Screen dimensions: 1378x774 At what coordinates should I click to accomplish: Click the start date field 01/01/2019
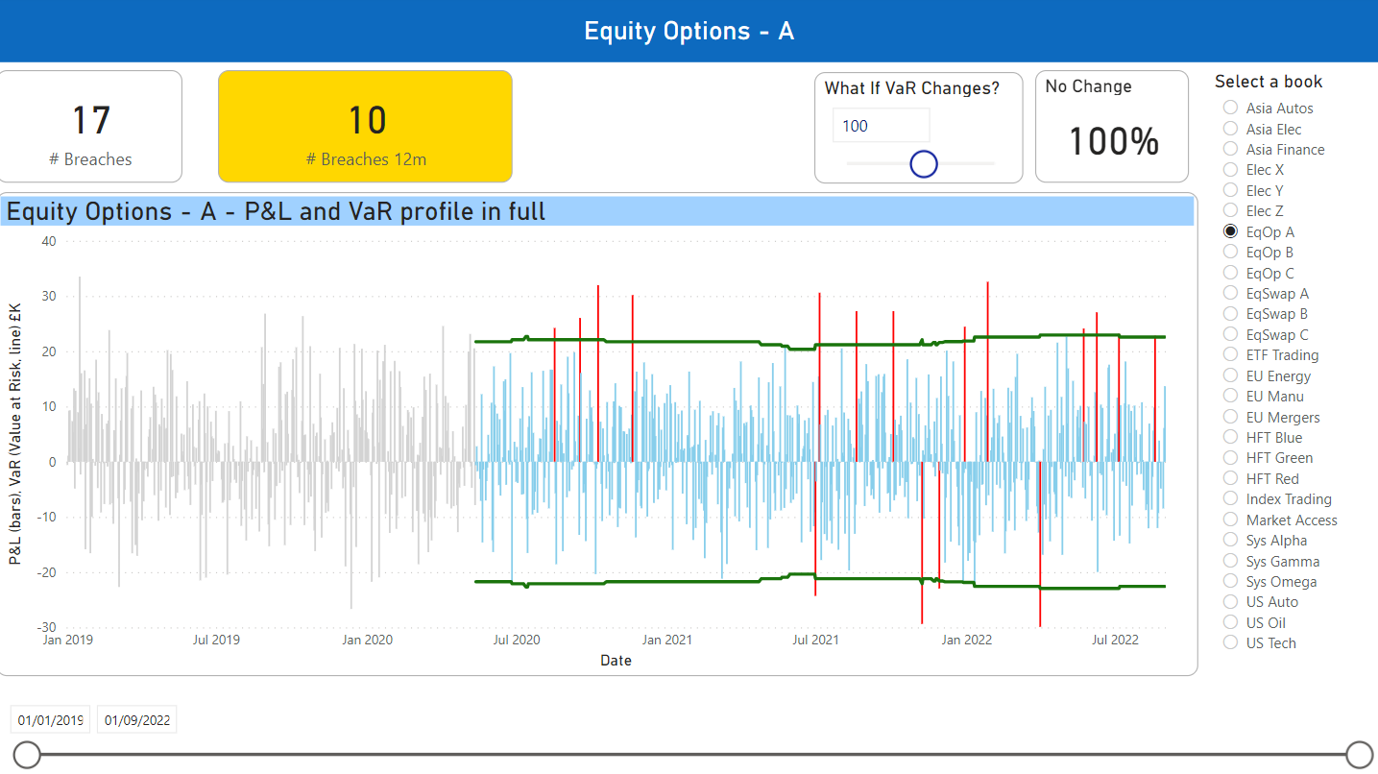50,720
